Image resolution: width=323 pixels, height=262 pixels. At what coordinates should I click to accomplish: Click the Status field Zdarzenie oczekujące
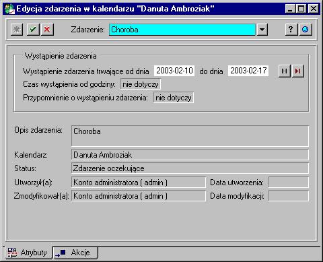190,168
